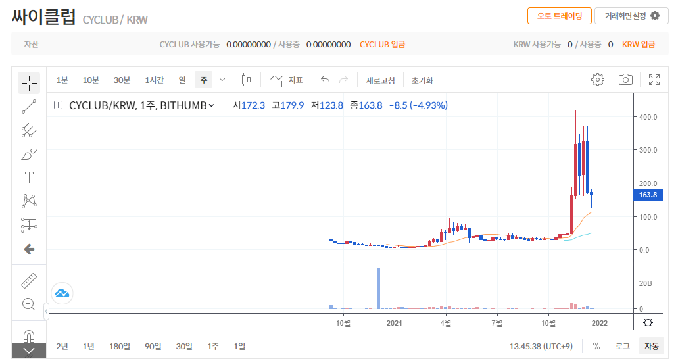
Task: Select the trend line drawing tool
Action: coord(29,107)
